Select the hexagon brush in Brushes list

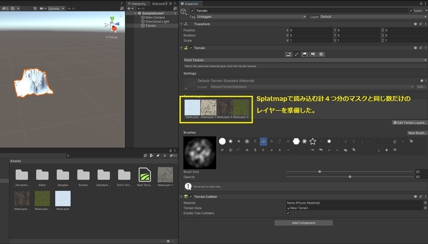[296, 141]
